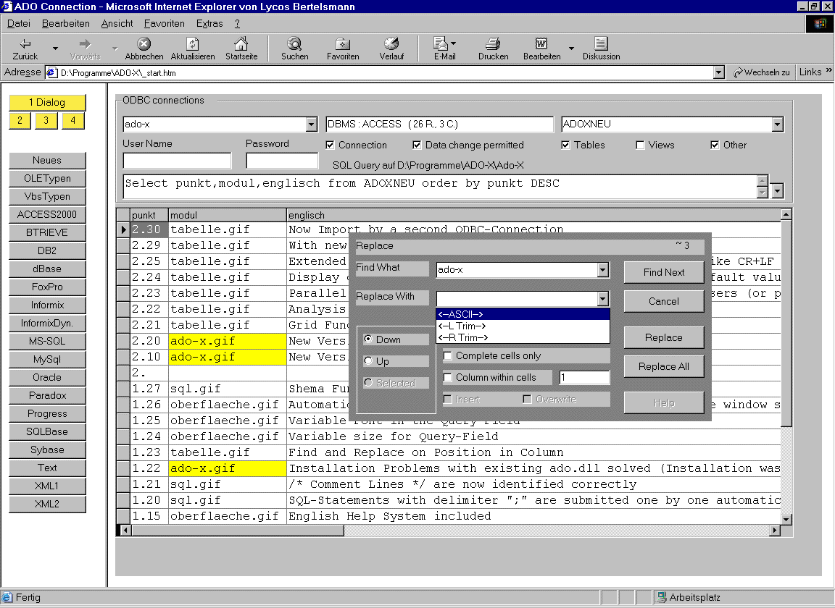The width and height of the screenshot is (835, 608).
Task: Enable Column within cells checkbox
Action: (448, 378)
